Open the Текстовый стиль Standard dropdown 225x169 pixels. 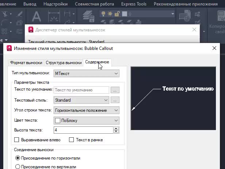(81, 100)
